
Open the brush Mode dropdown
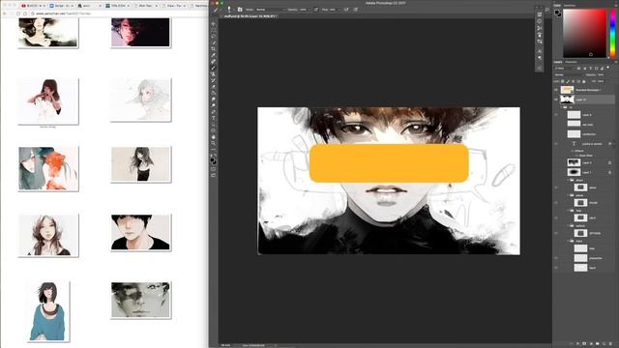click(270, 10)
